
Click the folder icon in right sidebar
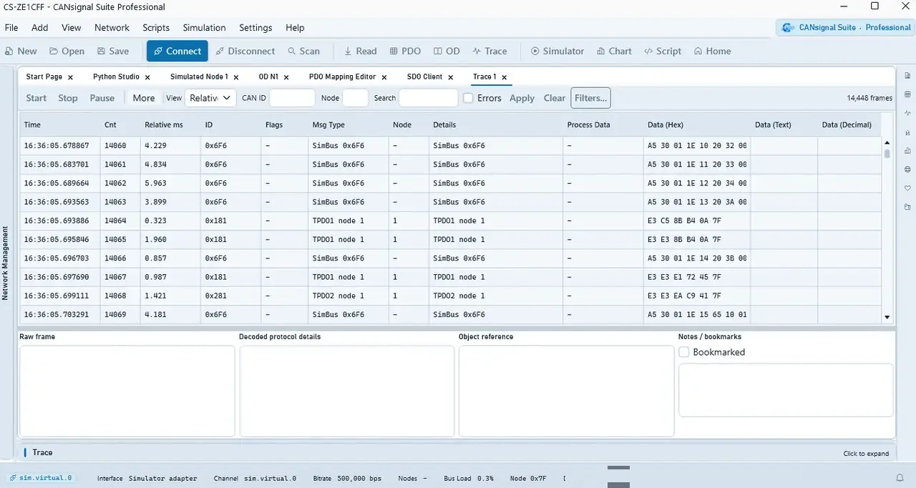[907, 207]
